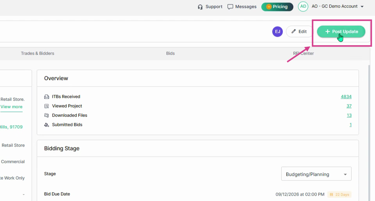Open the 4834 ITBs Received link
Image resolution: width=375 pixels, height=201 pixels.
tap(346, 97)
